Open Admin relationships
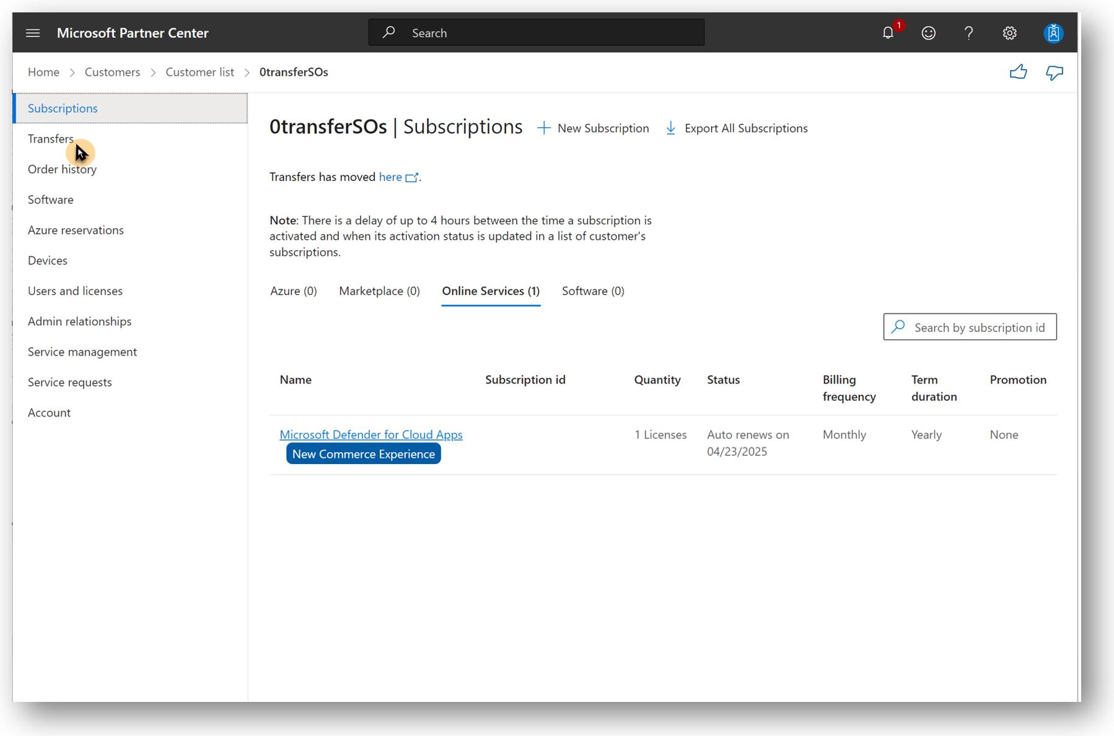Image resolution: width=1114 pixels, height=736 pixels. (x=79, y=320)
